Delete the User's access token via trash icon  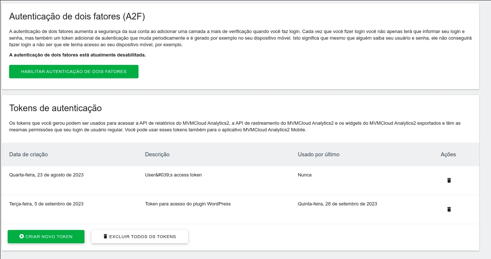(x=449, y=180)
